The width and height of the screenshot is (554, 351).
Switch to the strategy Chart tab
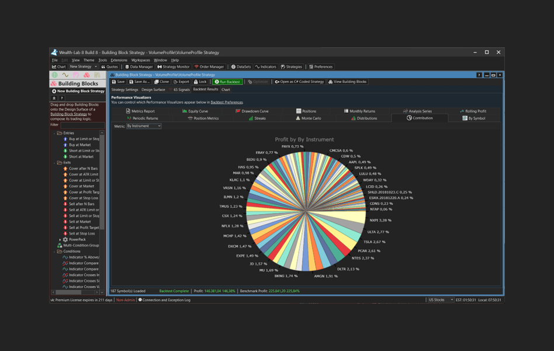coord(226,90)
